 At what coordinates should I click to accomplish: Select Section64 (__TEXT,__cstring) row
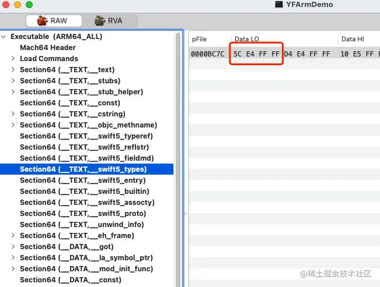87,114
